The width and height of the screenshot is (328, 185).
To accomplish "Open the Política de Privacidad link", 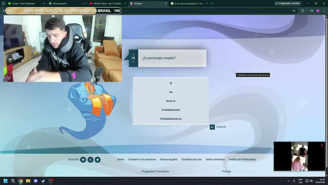I will tap(242, 160).
